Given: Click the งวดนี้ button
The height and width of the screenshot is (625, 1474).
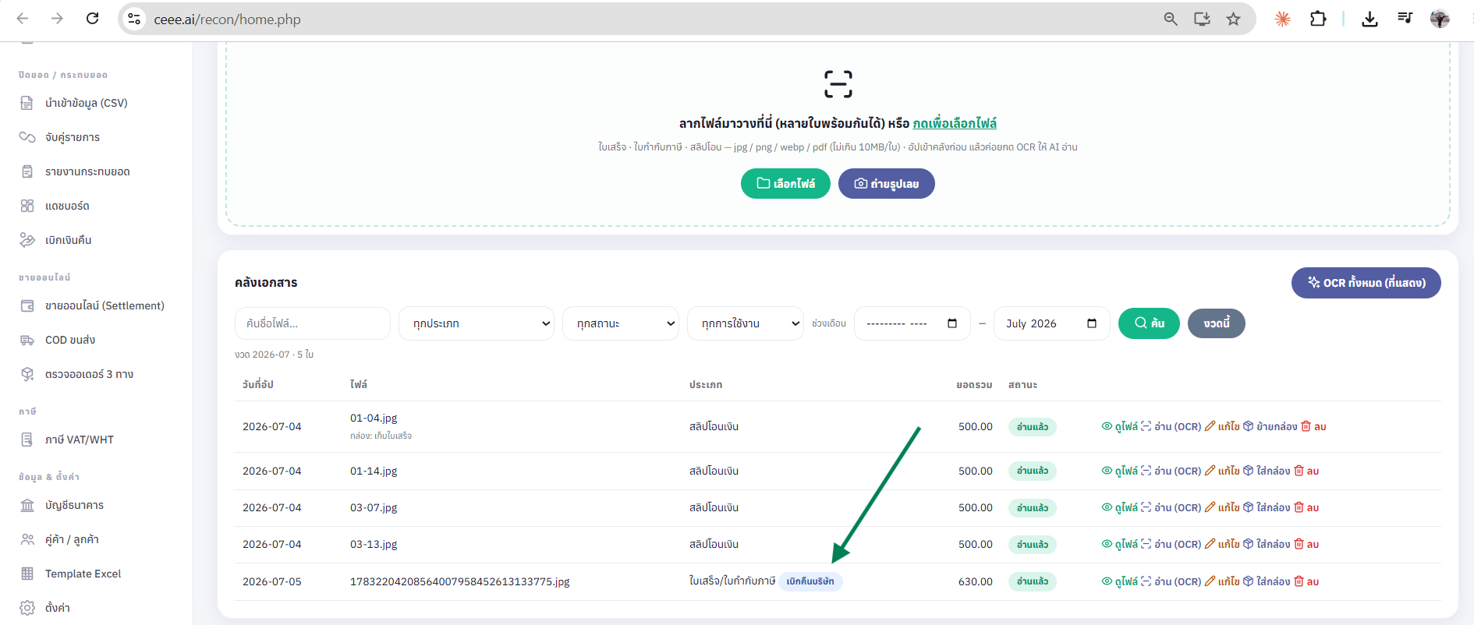Looking at the screenshot, I should point(1216,323).
